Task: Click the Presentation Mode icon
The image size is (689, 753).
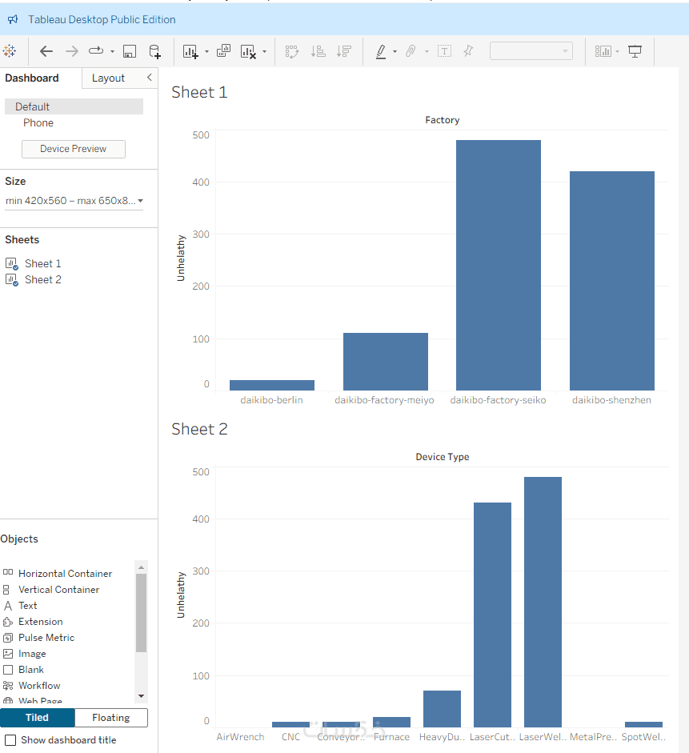Action: (x=635, y=51)
